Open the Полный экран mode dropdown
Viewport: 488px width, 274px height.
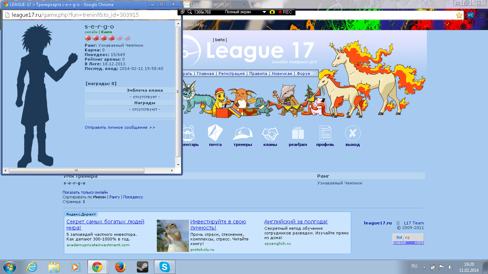(264, 12)
